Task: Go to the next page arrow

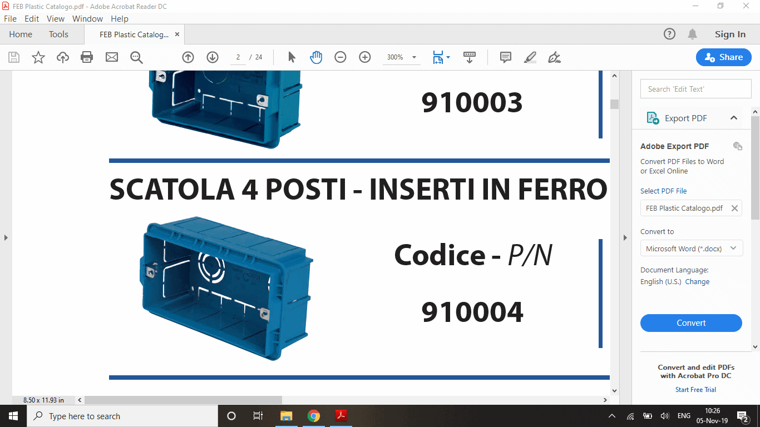Action: [213, 57]
